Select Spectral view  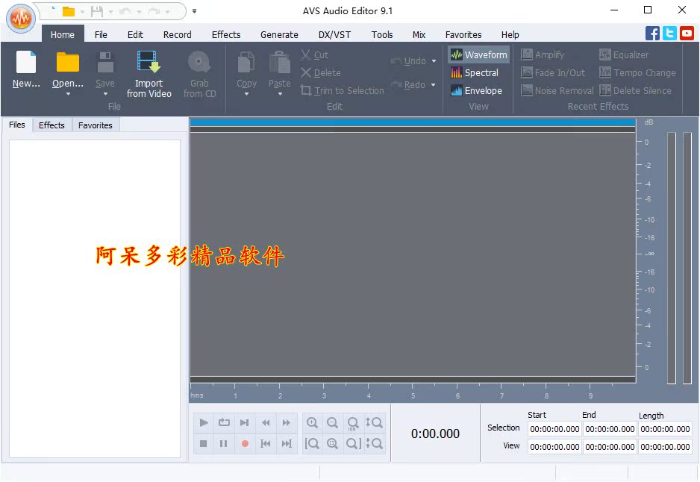475,72
